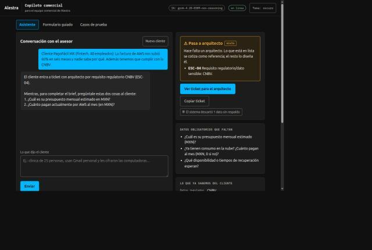Click the Alestra logo text

pyautogui.click(x=11, y=8)
